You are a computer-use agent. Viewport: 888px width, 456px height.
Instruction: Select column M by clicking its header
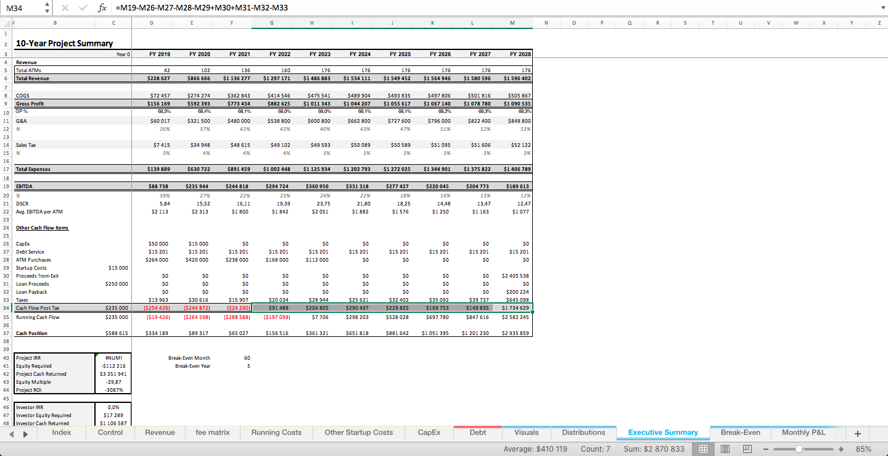click(512, 22)
